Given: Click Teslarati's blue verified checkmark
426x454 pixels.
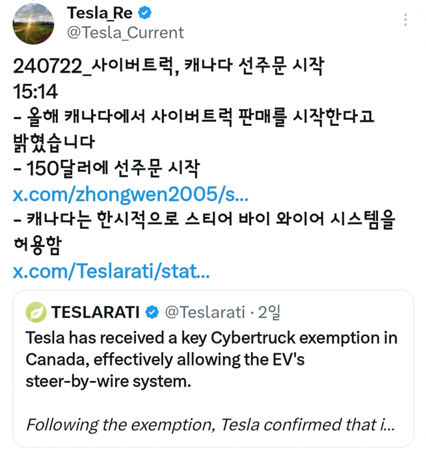Looking at the screenshot, I should 152,312.
